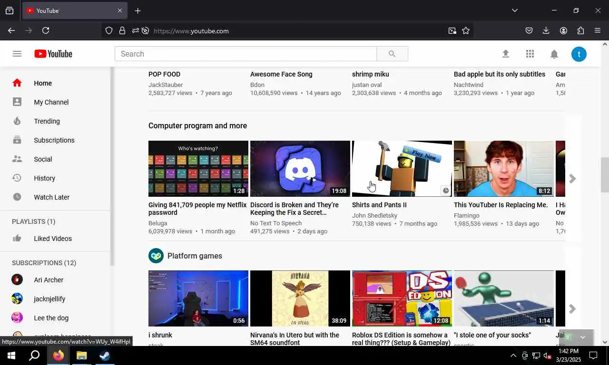Open File Explorer from taskbar
This screenshot has height=365, width=609.
82,355
